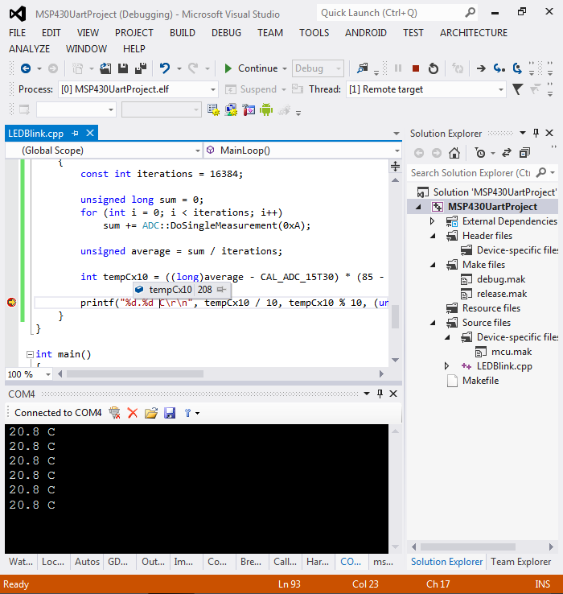Click the Android robot toolbar icon
The height and width of the screenshot is (594, 563).
266,109
